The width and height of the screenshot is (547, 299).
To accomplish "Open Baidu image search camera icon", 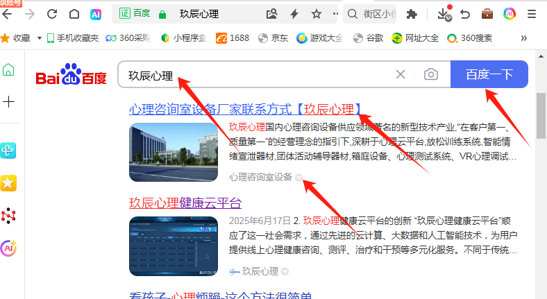I will click(x=431, y=74).
